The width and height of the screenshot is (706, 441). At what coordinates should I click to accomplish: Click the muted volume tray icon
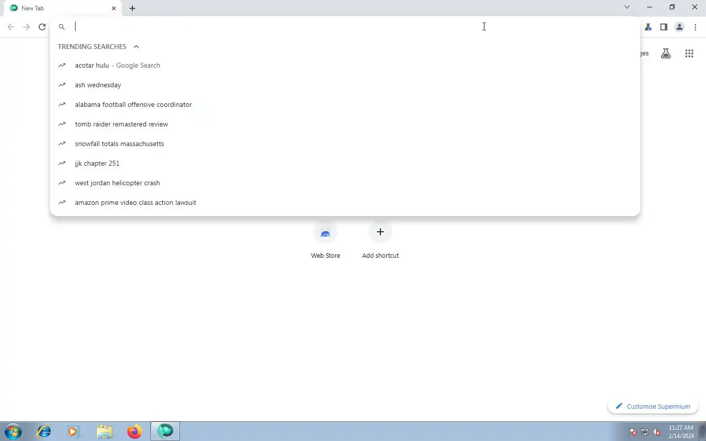click(656, 432)
